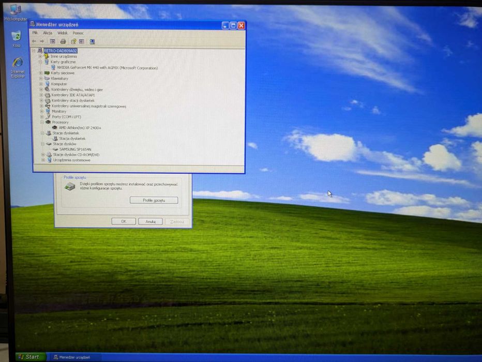The image size is (482, 362).
Task: Click the Forward arrow in Device Manager toolbar
Action: pyautogui.click(x=42, y=41)
